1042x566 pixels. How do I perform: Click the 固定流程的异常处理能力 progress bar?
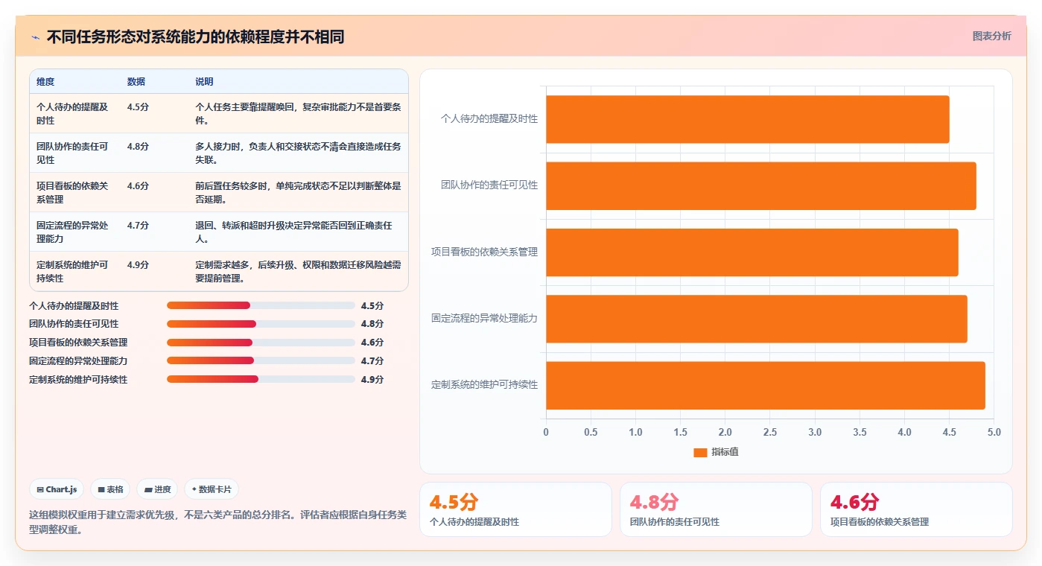(261, 360)
